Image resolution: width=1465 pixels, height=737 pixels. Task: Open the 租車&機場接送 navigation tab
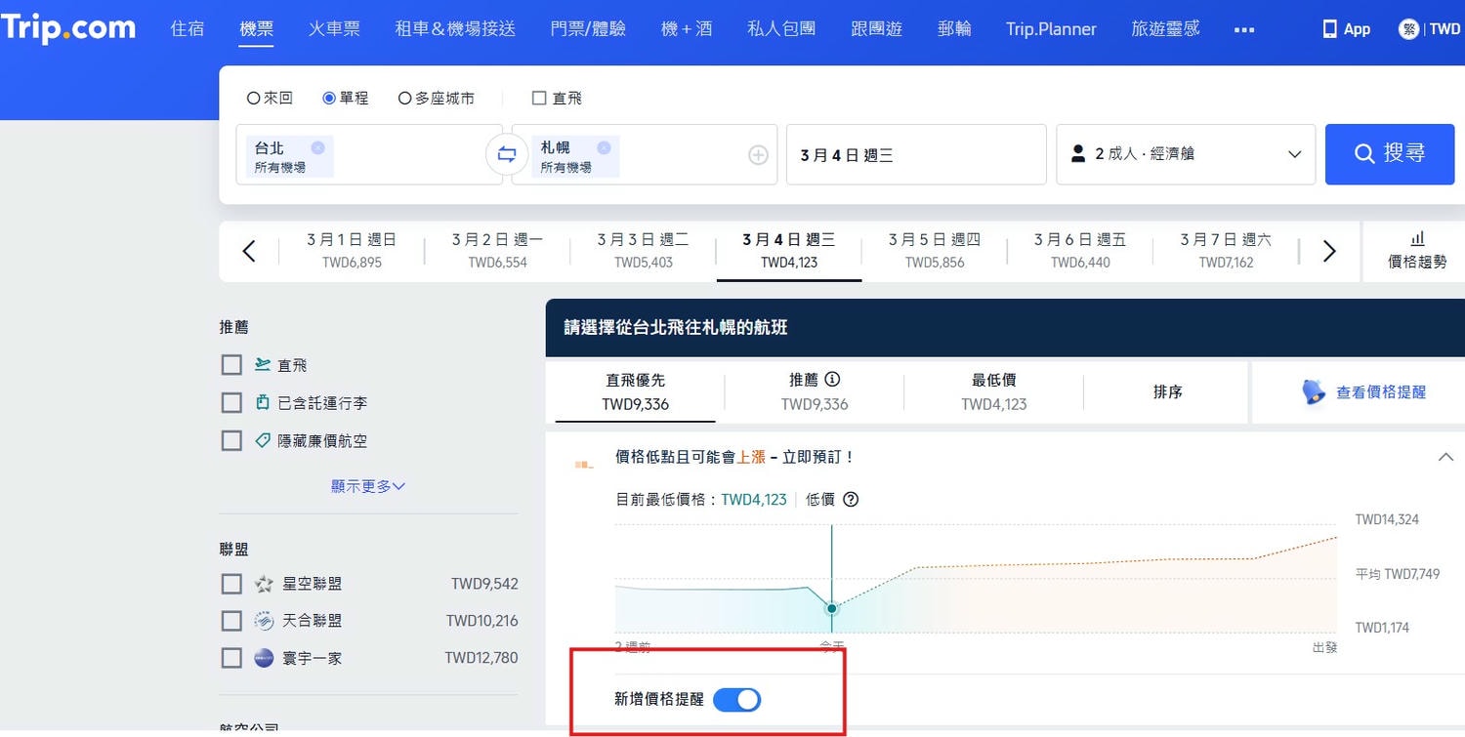tap(455, 29)
